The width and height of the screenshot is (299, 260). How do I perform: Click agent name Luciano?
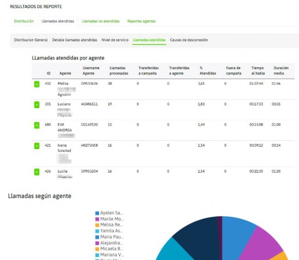pyautogui.click(x=64, y=104)
